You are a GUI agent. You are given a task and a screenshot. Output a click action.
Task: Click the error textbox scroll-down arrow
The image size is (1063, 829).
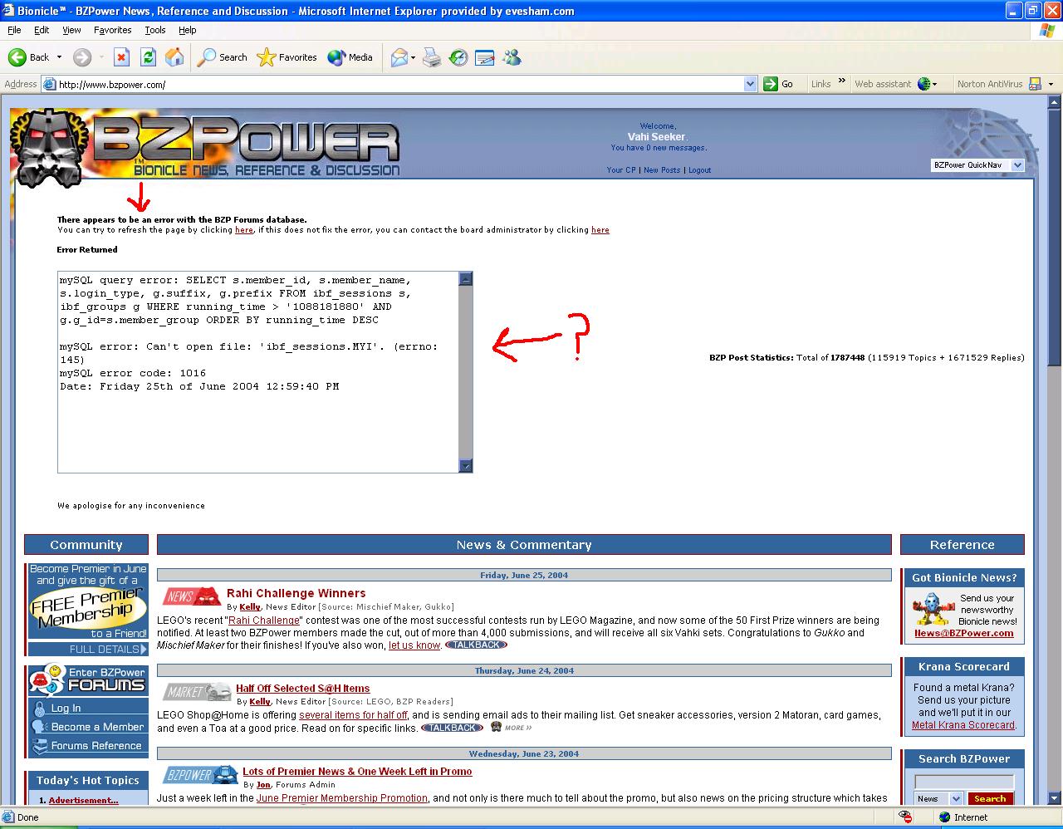[x=466, y=465]
